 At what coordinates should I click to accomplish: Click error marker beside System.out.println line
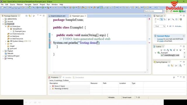point(50,43)
